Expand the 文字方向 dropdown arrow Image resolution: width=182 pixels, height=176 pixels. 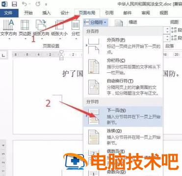(x=9, y=39)
